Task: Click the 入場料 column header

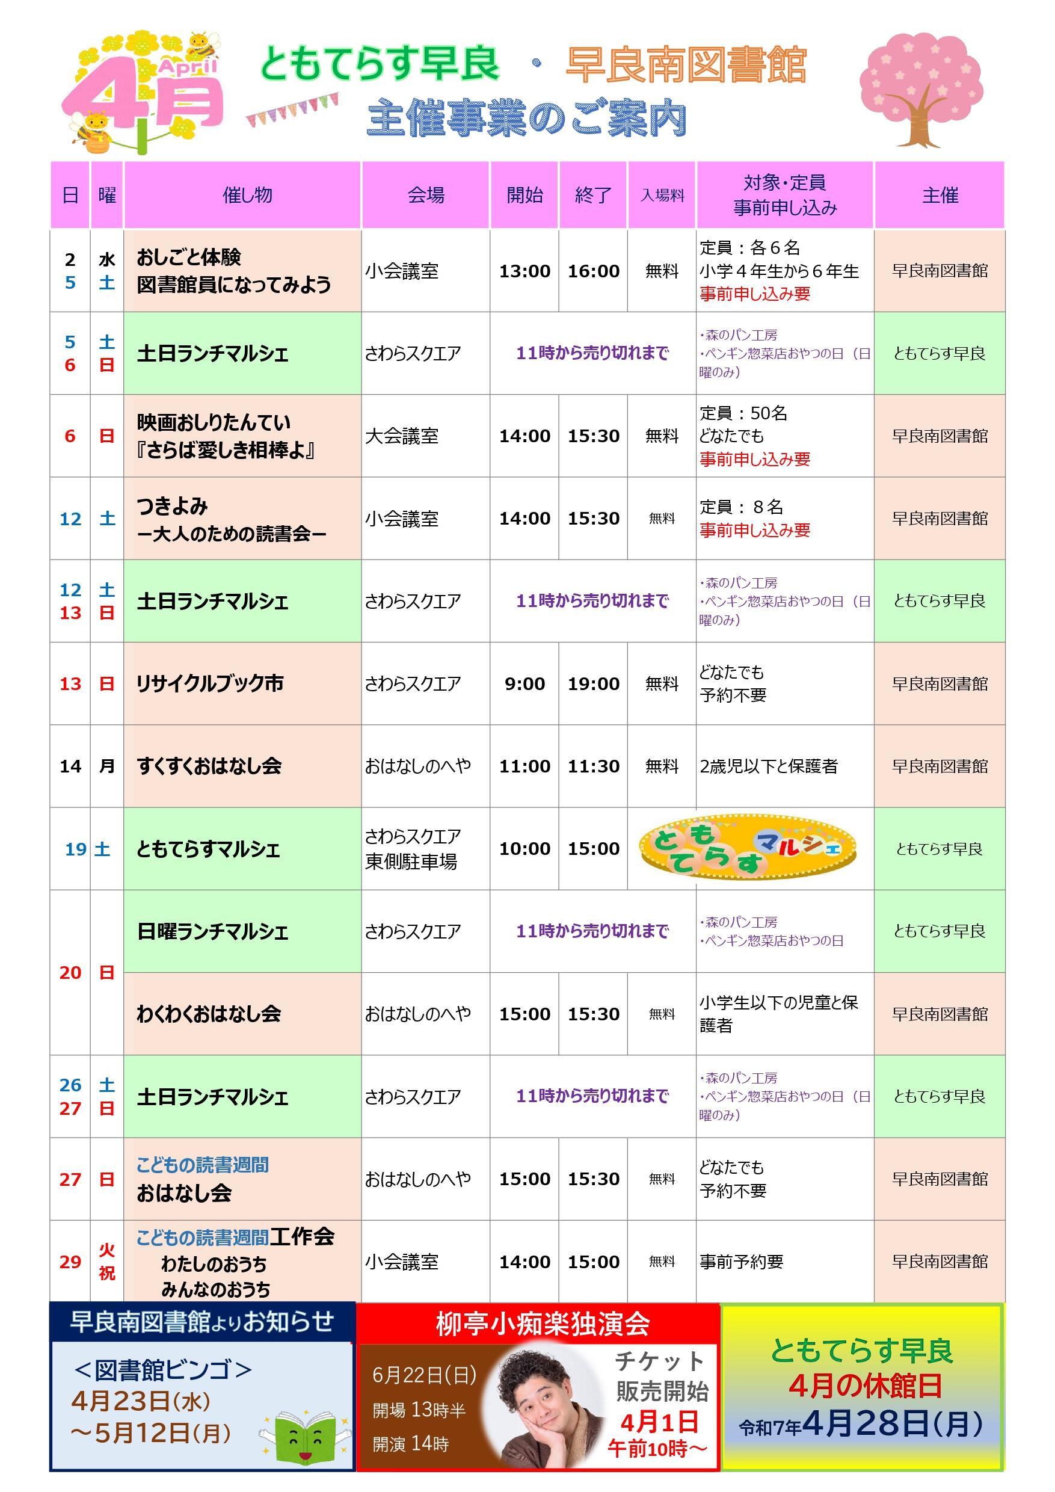Action: pos(663,195)
